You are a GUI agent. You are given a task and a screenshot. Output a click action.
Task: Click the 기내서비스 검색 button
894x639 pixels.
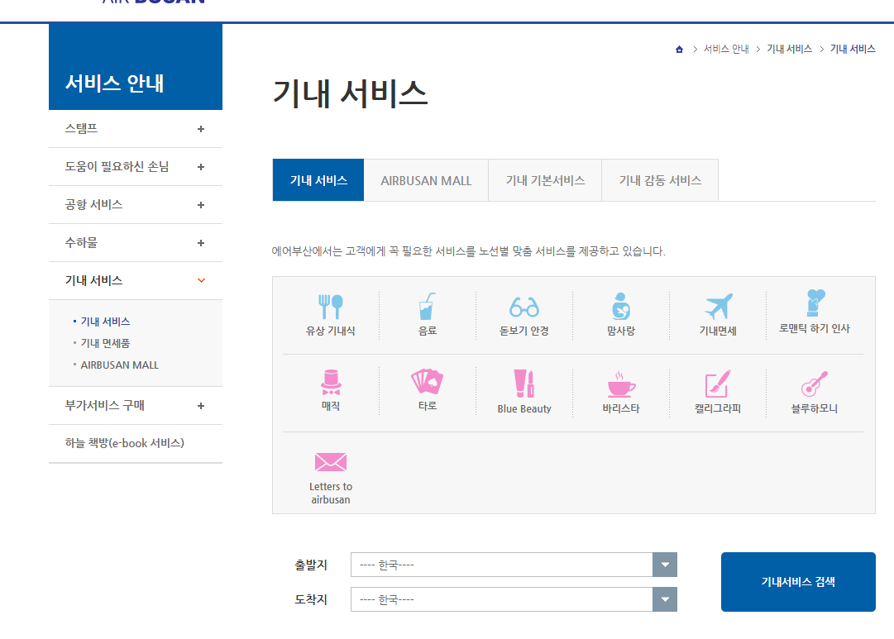(x=798, y=581)
